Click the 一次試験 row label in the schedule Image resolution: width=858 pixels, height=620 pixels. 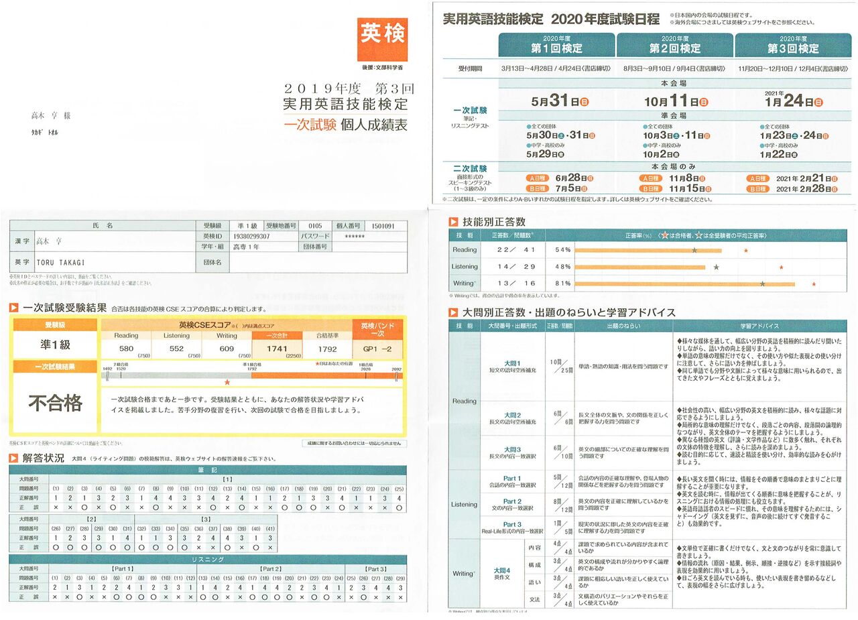470,109
